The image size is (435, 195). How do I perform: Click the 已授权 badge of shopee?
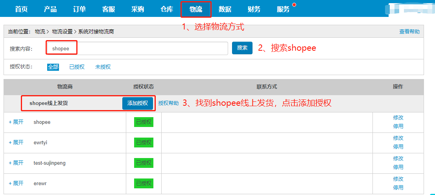pos(144,122)
